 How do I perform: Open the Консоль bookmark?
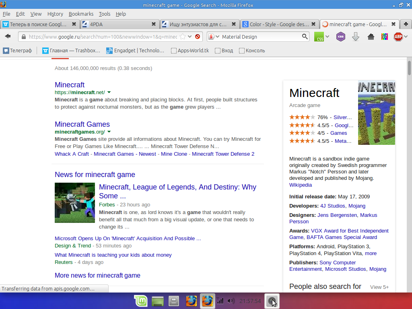(252, 50)
